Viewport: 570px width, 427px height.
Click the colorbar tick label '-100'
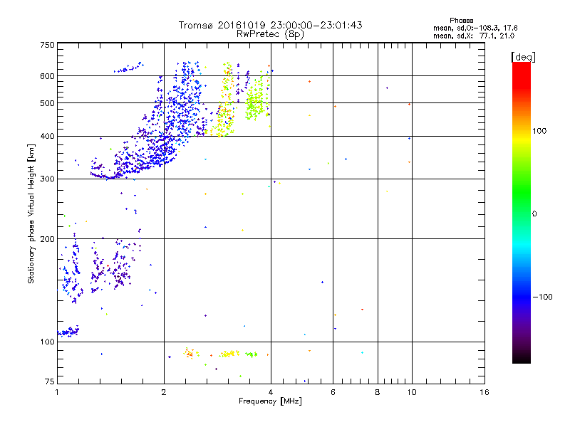(542, 297)
